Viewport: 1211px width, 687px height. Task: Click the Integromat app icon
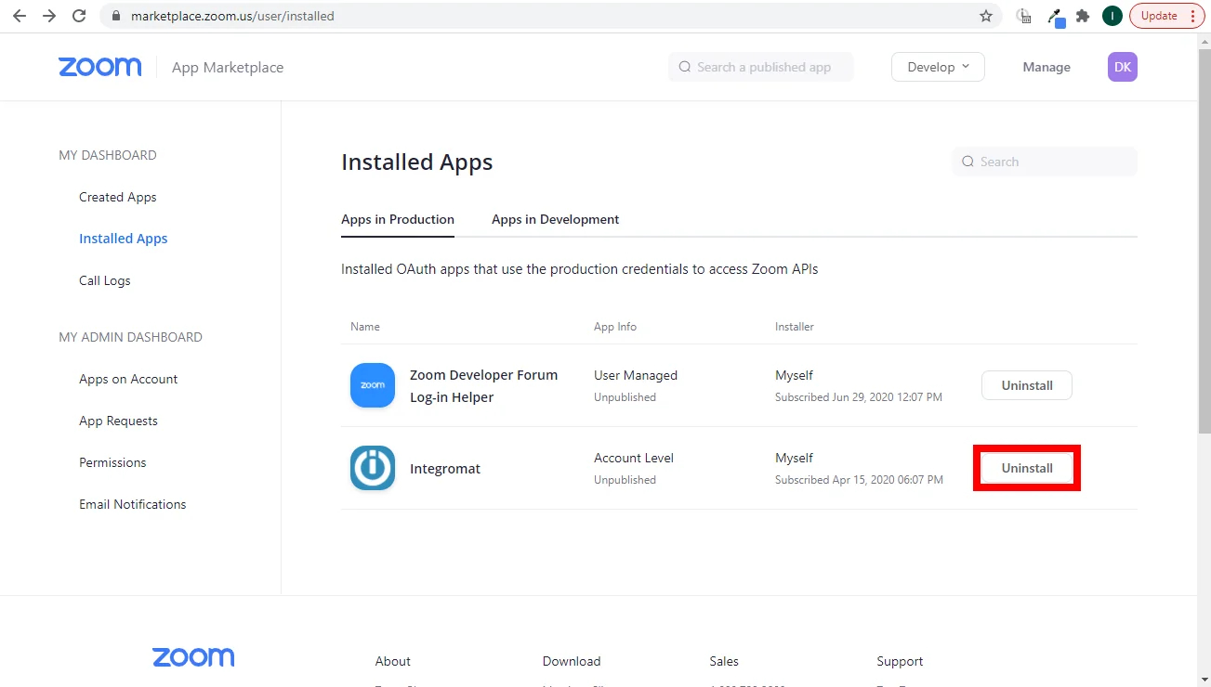pos(373,468)
